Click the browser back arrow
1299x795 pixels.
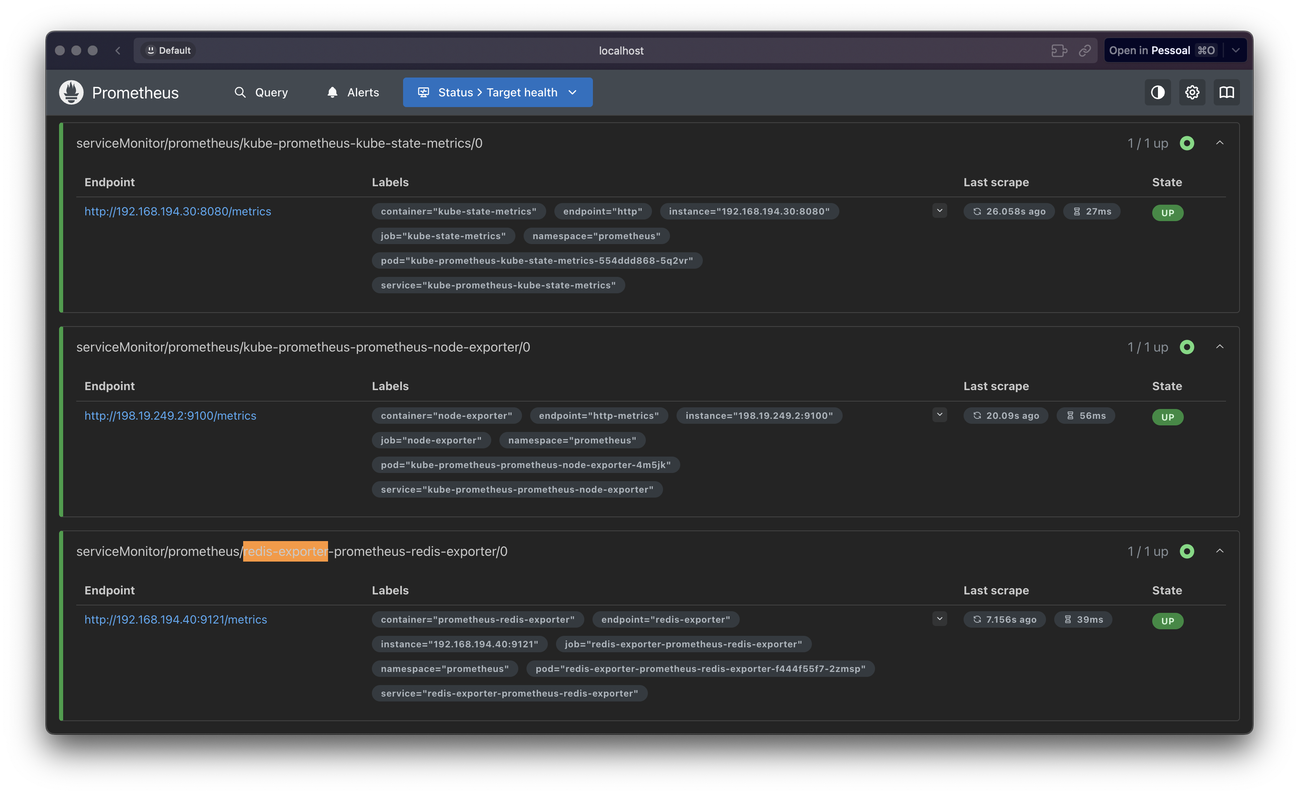pos(118,50)
